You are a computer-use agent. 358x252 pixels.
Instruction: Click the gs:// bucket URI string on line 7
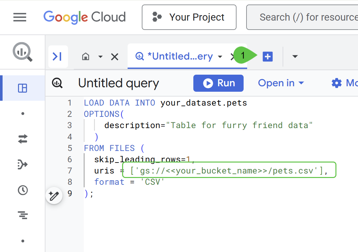(226, 171)
